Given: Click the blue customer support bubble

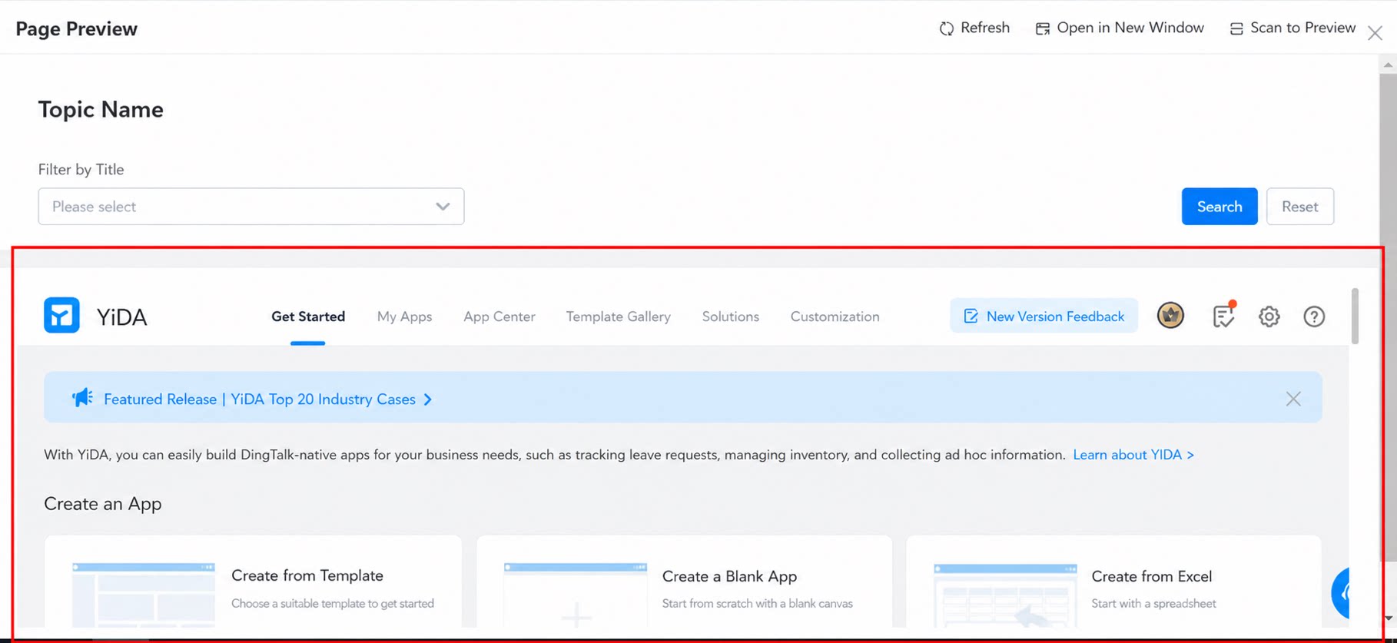Looking at the screenshot, I should (x=1342, y=593).
